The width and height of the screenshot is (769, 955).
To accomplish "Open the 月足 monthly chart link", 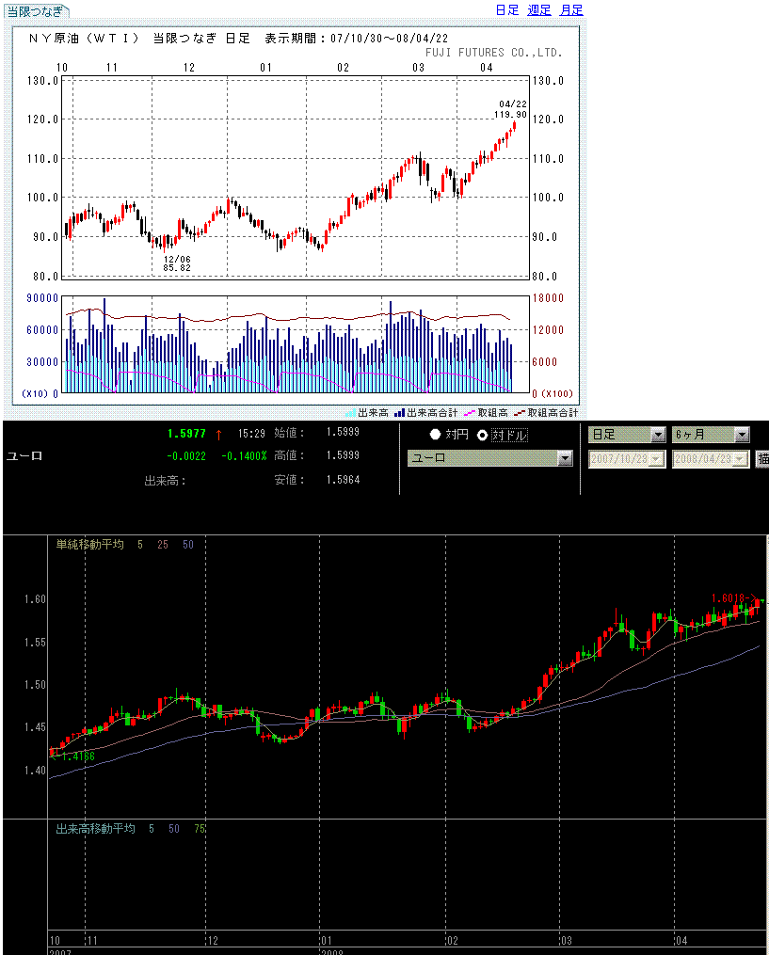I will pos(570,10).
